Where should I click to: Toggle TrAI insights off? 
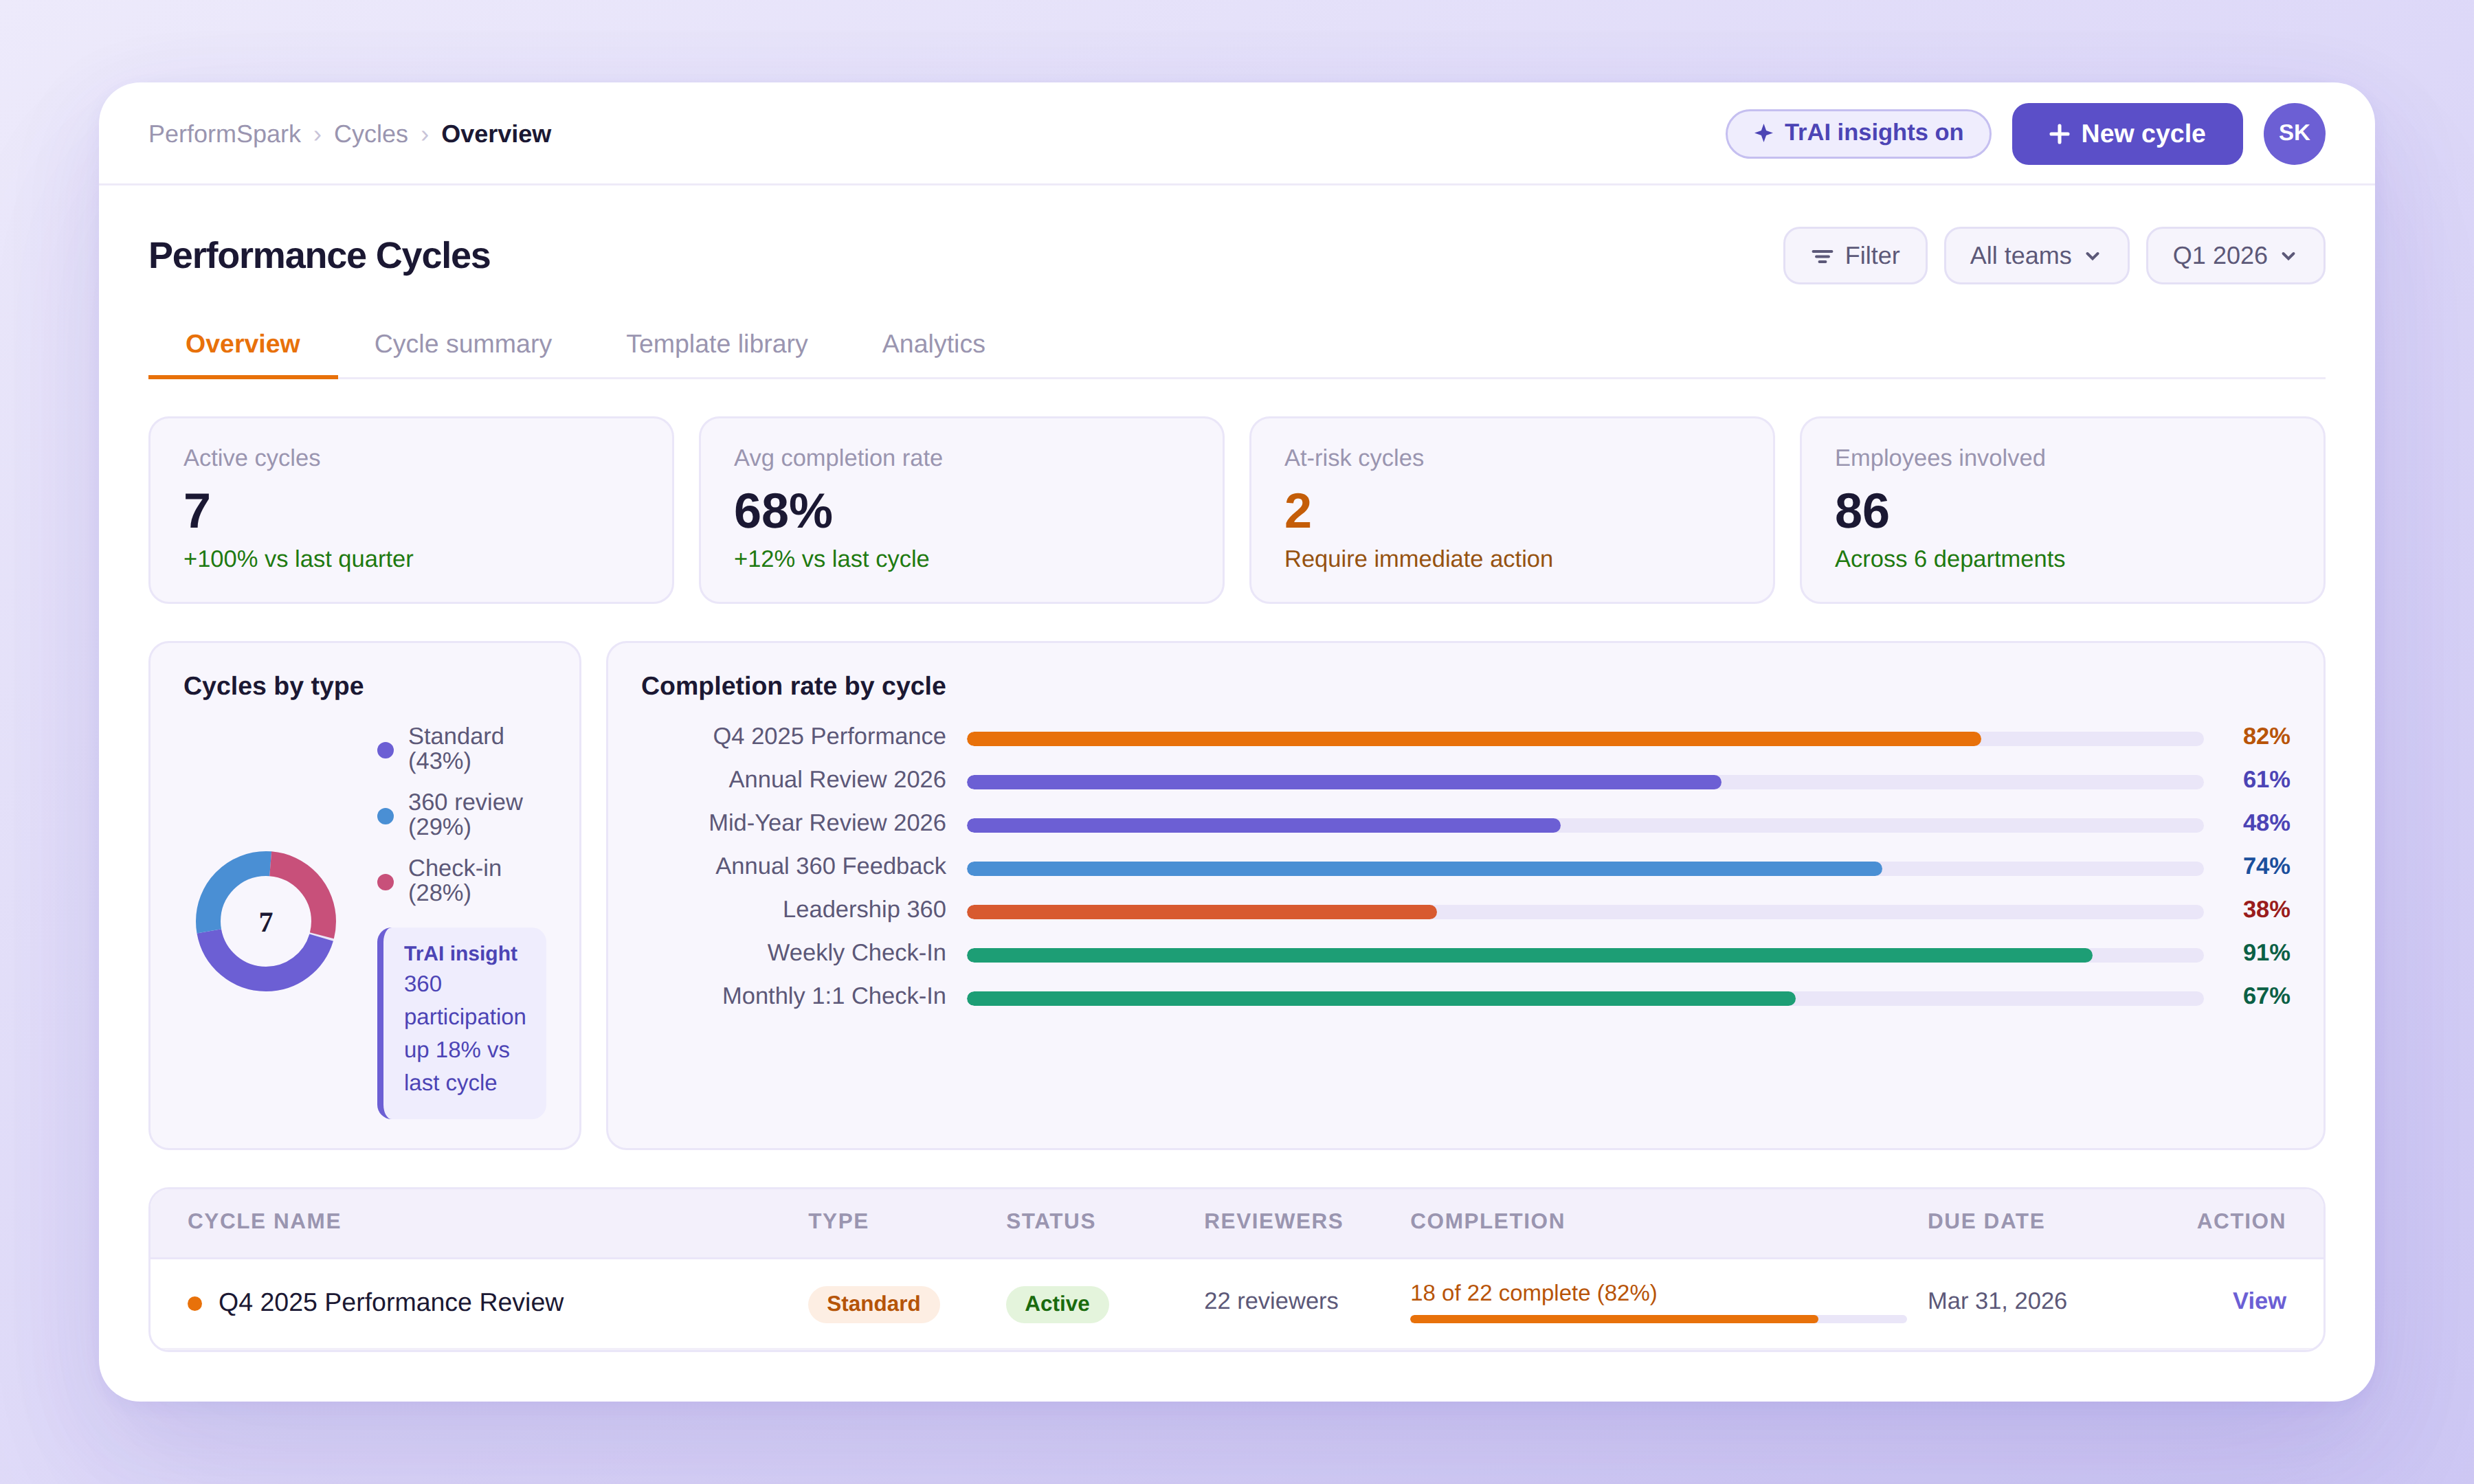[x=1857, y=133]
